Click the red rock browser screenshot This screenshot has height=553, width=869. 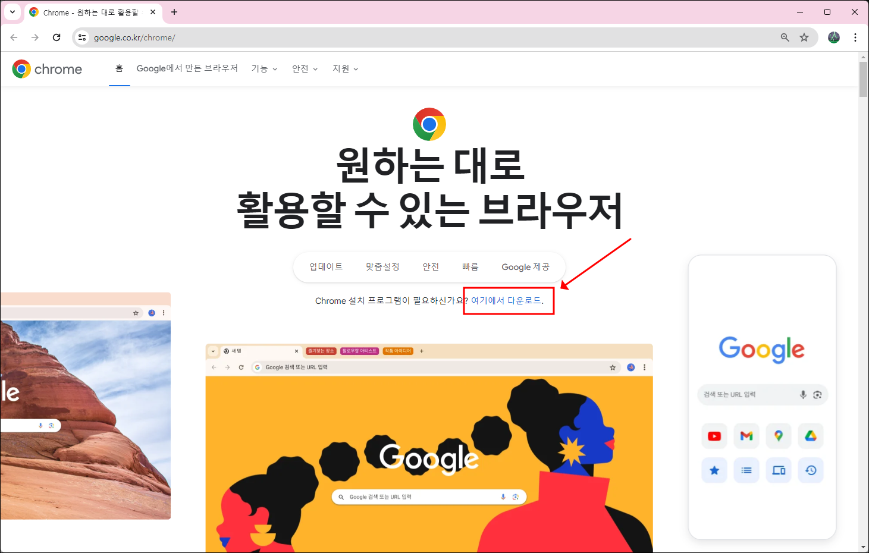(x=86, y=406)
